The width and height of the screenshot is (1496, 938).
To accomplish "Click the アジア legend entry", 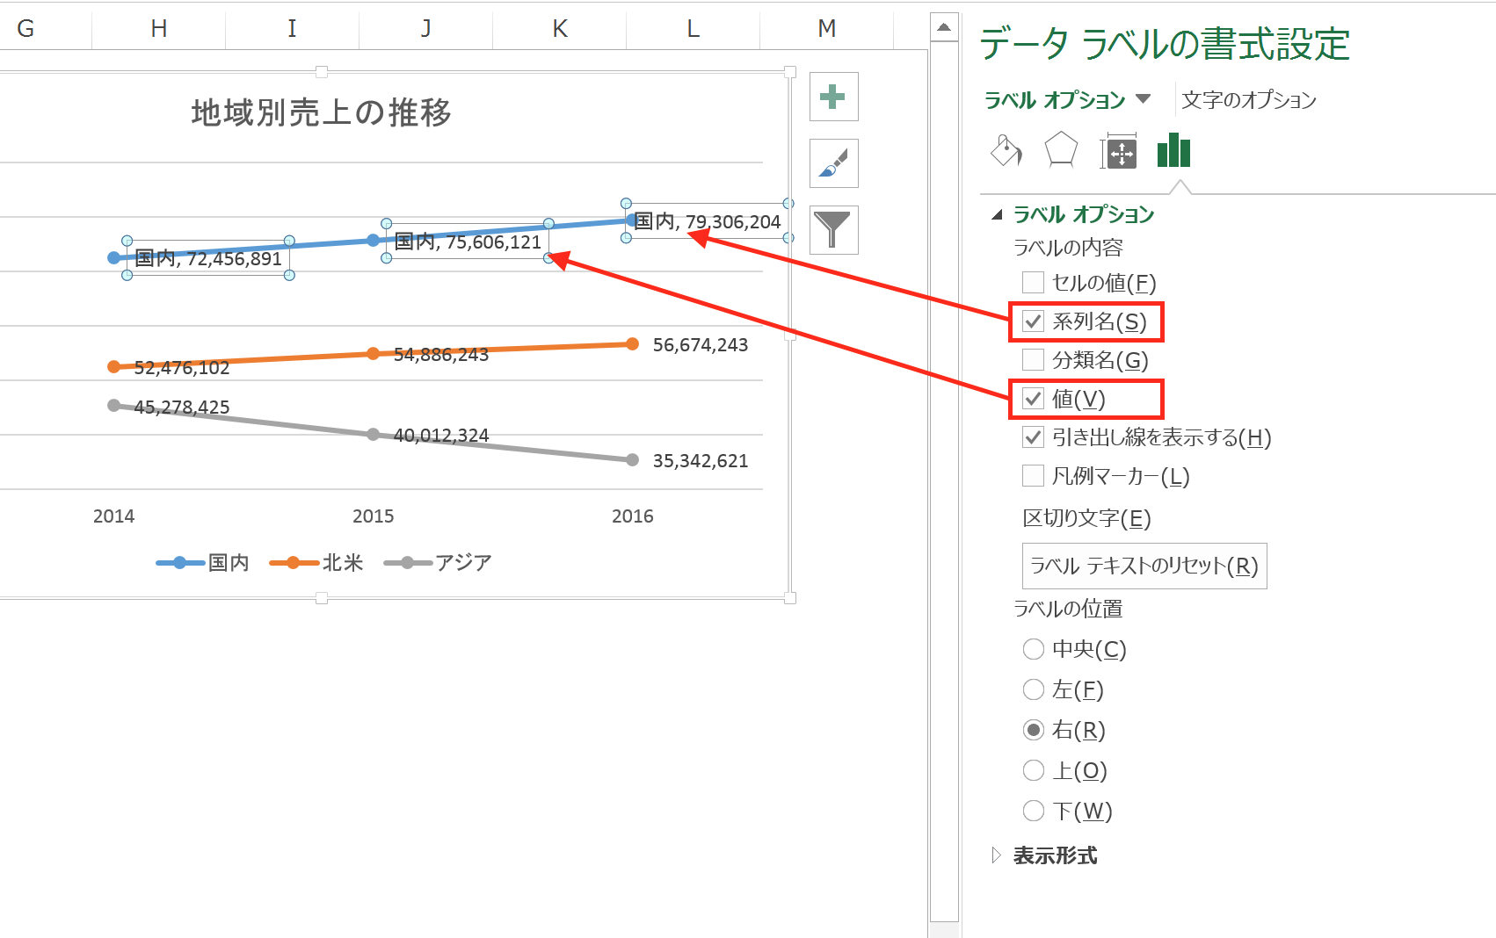I will 438,563.
